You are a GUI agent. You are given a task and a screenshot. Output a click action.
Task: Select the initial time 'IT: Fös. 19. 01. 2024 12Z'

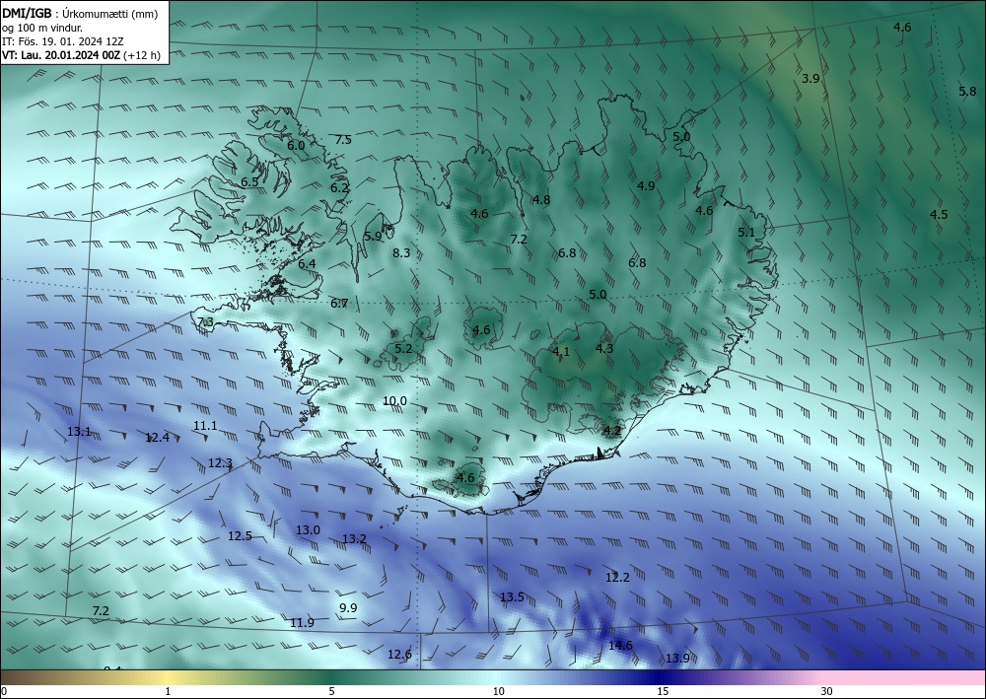[63, 41]
